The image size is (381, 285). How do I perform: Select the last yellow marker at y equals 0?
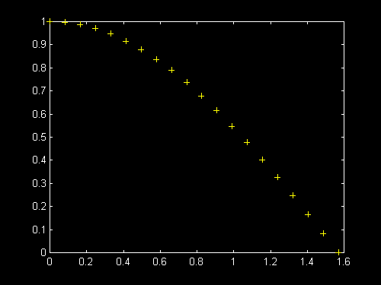338,252
